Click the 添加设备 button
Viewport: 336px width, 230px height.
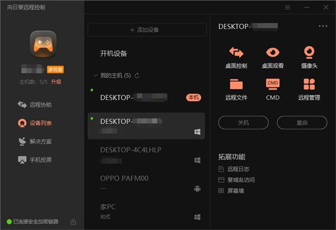pyautogui.click(x=147, y=30)
